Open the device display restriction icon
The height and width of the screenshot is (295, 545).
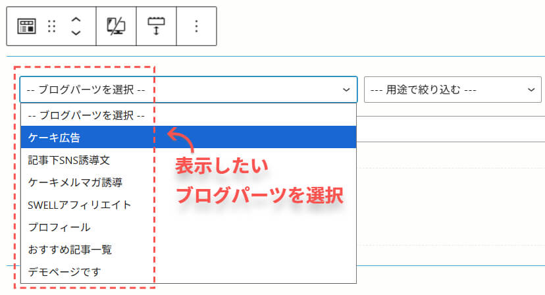point(116,26)
